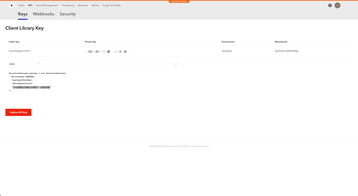Switch to the Keys tab
Screen dimensions: 358x196
(23, 14)
